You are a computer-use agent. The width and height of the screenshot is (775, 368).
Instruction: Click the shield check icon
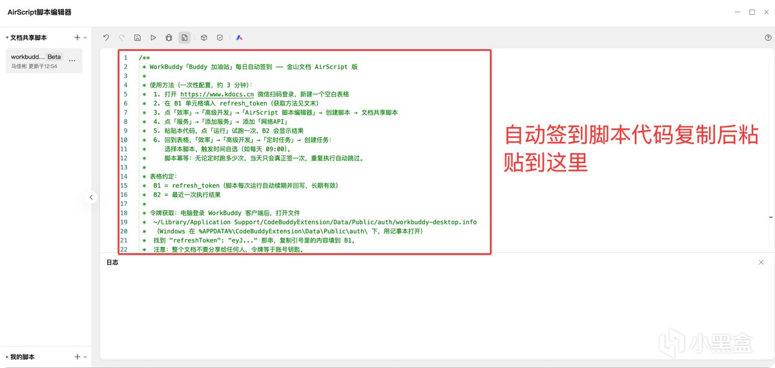(220, 38)
